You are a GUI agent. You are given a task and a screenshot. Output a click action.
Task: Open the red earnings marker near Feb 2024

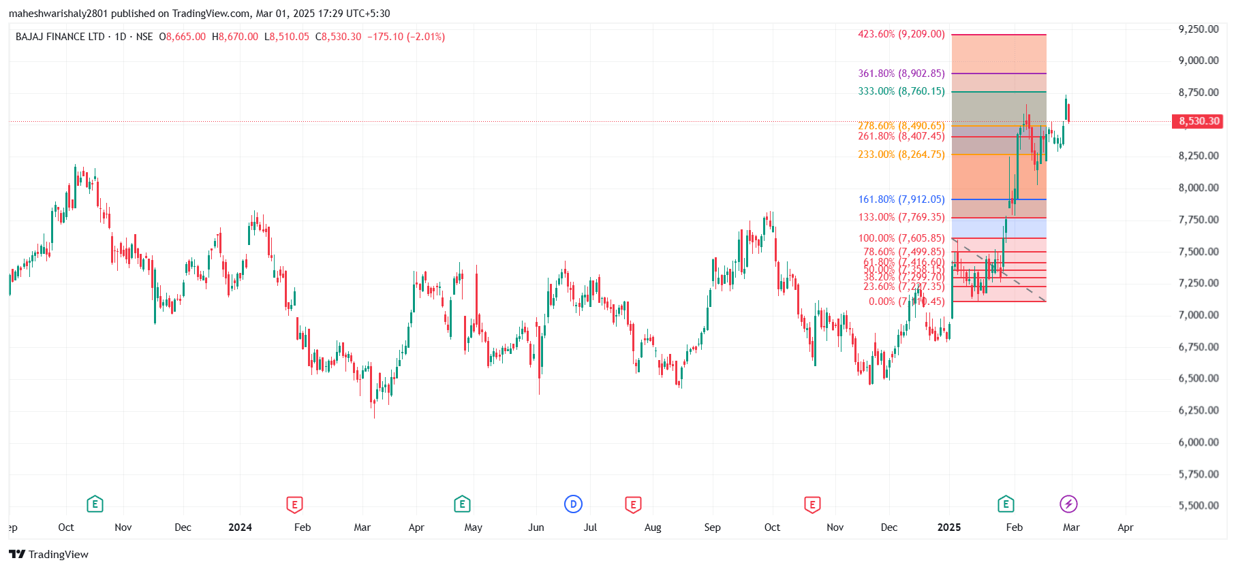click(x=294, y=504)
